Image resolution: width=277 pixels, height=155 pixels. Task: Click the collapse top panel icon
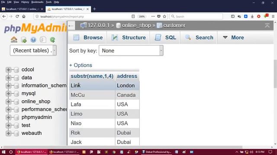[x=267, y=25]
